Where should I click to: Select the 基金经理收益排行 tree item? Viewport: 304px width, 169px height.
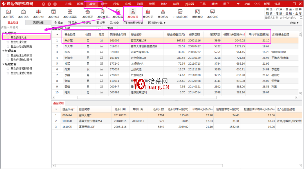(x=21, y=60)
